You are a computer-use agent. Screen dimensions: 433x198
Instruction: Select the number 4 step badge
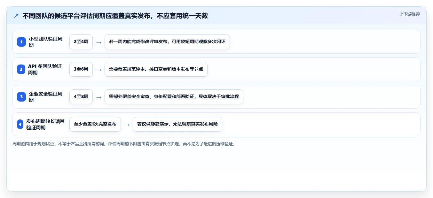tap(20, 124)
